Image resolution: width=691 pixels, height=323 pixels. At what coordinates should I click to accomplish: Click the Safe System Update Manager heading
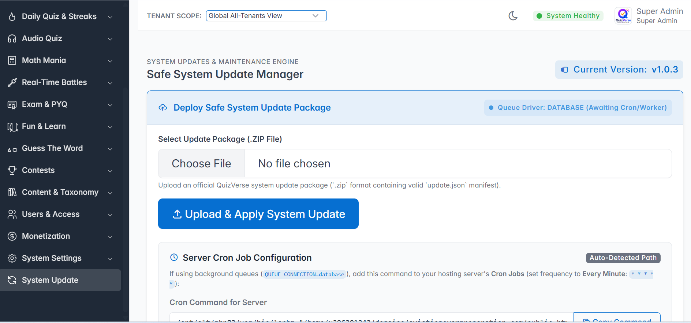[x=225, y=74]
